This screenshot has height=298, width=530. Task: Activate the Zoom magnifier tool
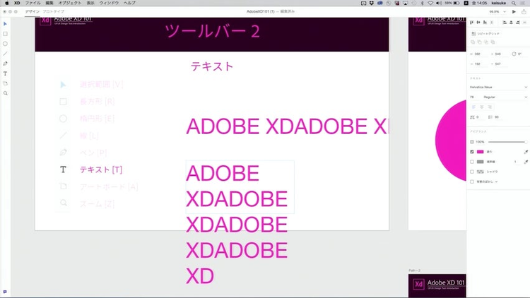5,93
